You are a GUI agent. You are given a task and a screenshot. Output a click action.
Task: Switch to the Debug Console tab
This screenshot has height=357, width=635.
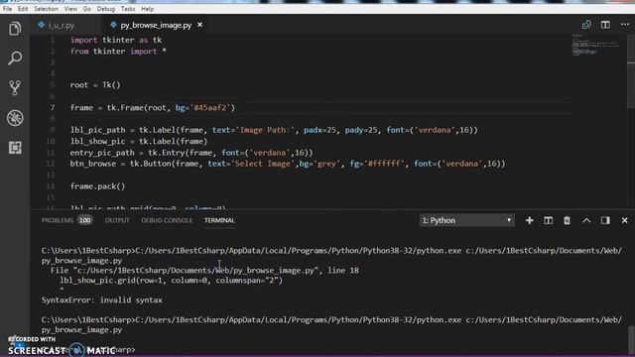pos(167,220)
